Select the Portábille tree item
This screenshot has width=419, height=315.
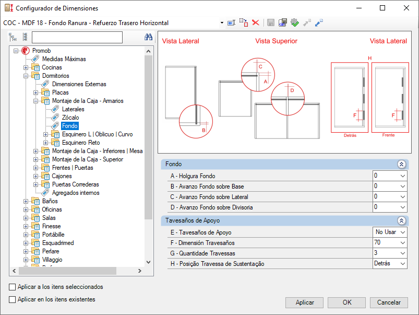pyautogui.click(x=53, y=235)
